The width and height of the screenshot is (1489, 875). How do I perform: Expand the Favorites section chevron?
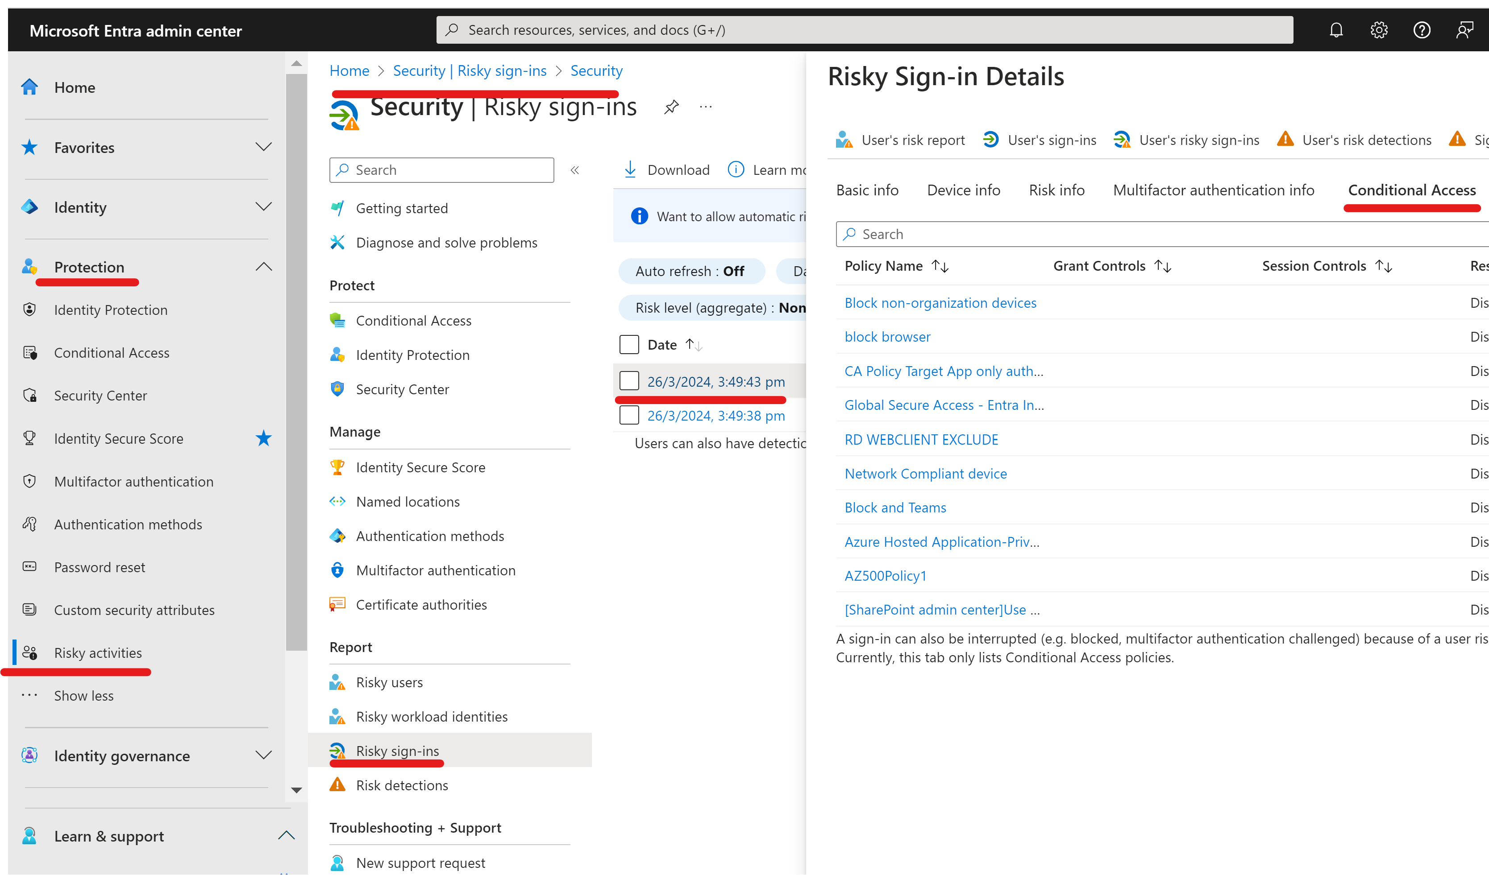pyautogui.click(x=263, y=146)
